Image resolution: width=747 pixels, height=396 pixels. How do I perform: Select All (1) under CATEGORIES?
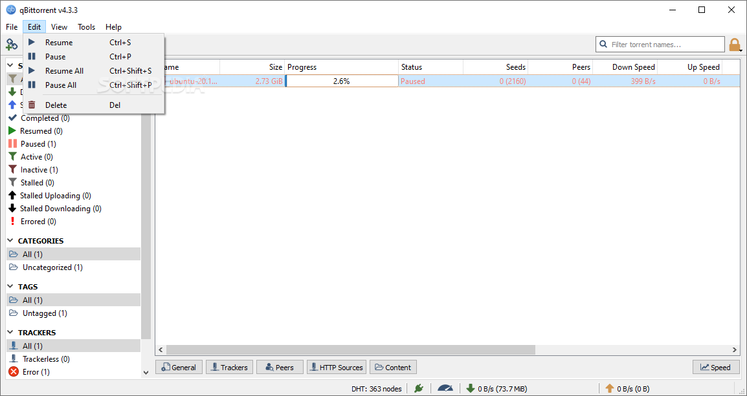(x=73, y=254)
